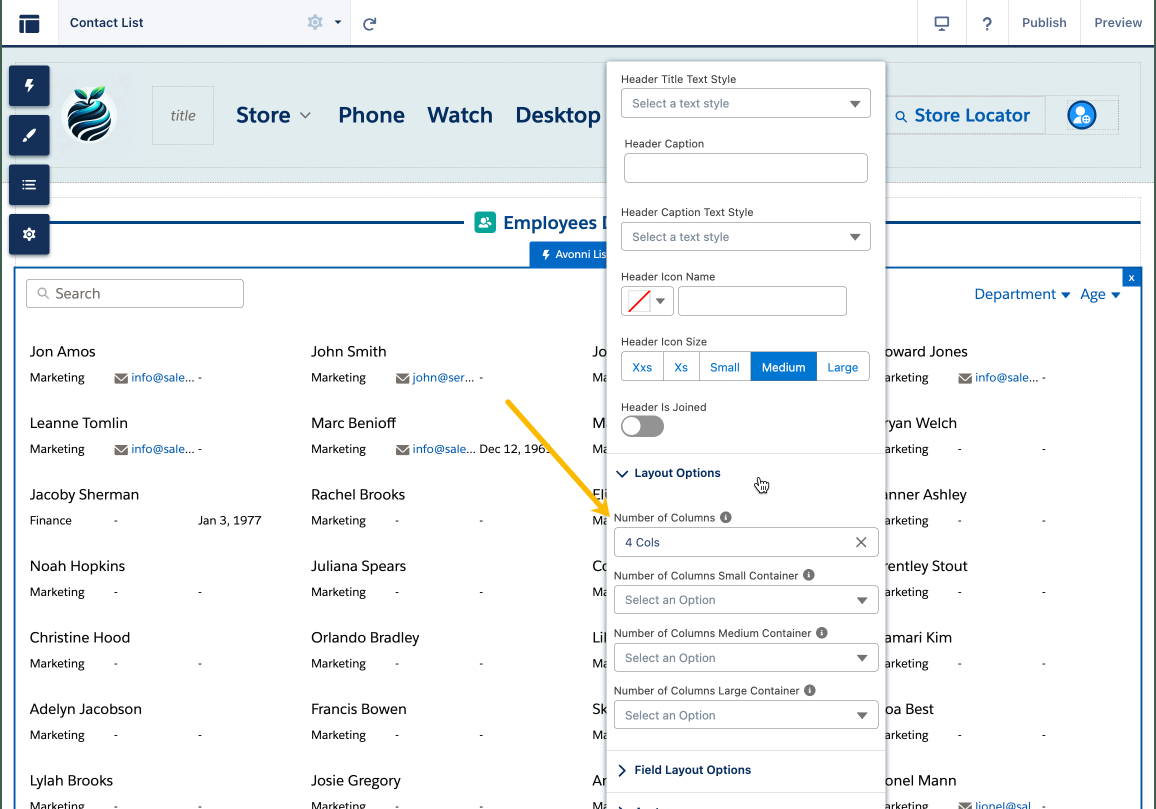Open the Store navigation menu

(x=273, y=115)
